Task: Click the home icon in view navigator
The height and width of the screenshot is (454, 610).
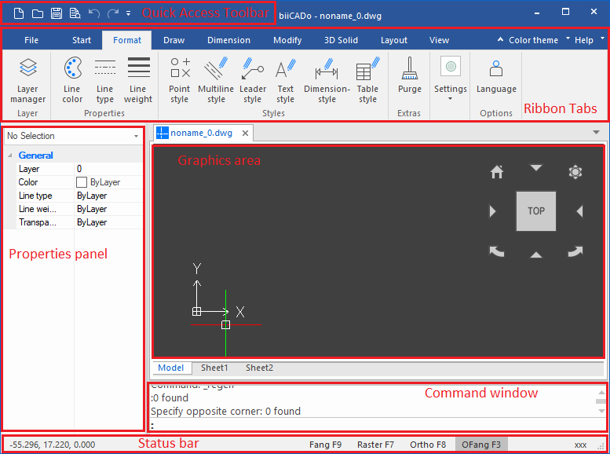Action: (x=496, y=171)
